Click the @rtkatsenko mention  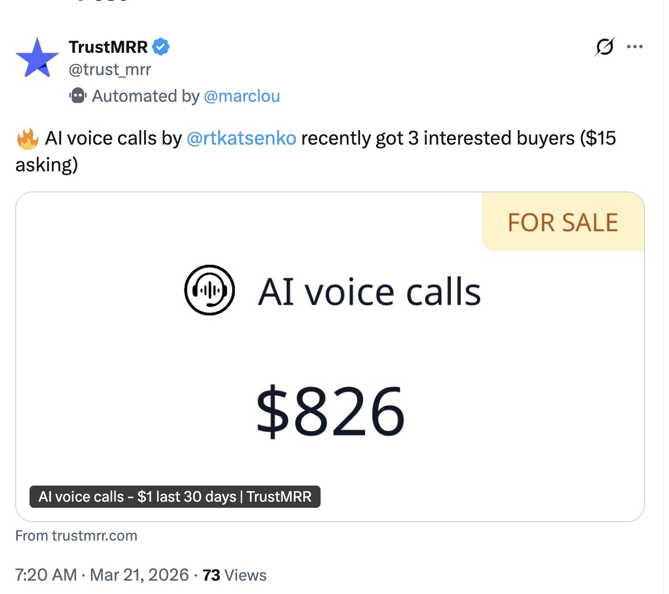pos(241,138)
